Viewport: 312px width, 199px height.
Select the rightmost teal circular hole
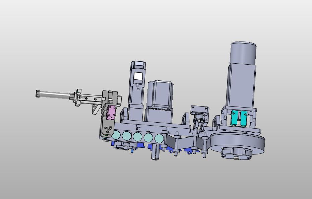pyautogui.click(x=159, y=138)
